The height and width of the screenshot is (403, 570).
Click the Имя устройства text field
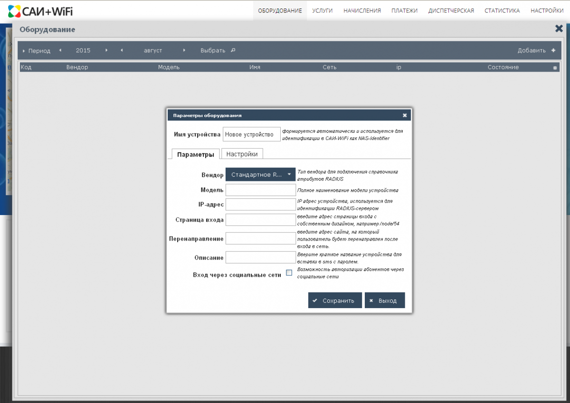click(251, 134)
